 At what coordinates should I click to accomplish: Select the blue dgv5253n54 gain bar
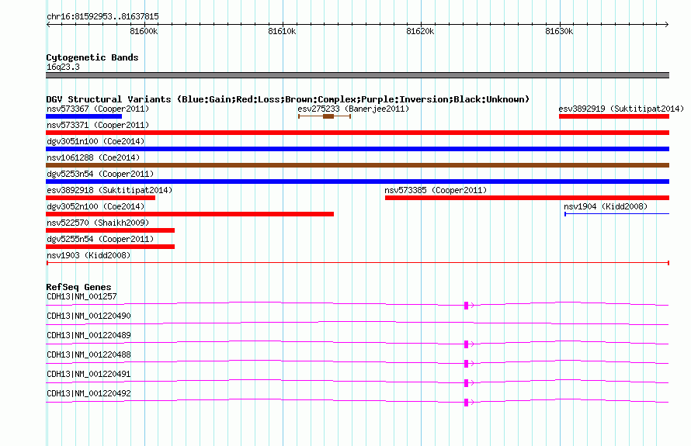click(x=357, y=182)
